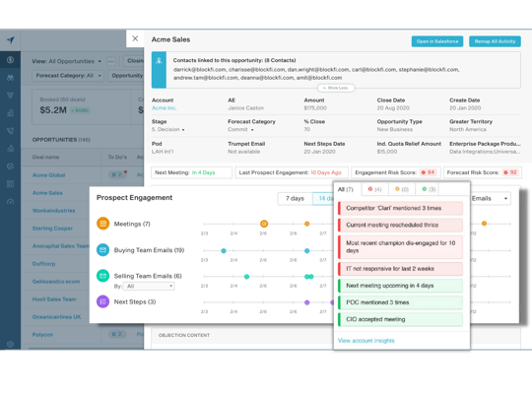Open the Forecast Category Commit dropdown
532x396 pixels.
tap(240, 130)
